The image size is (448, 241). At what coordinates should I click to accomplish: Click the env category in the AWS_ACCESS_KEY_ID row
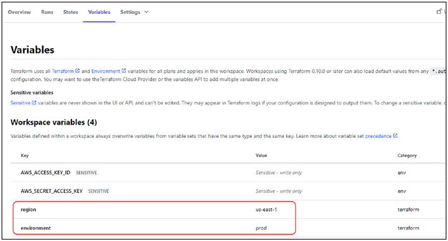pos(402,173)
